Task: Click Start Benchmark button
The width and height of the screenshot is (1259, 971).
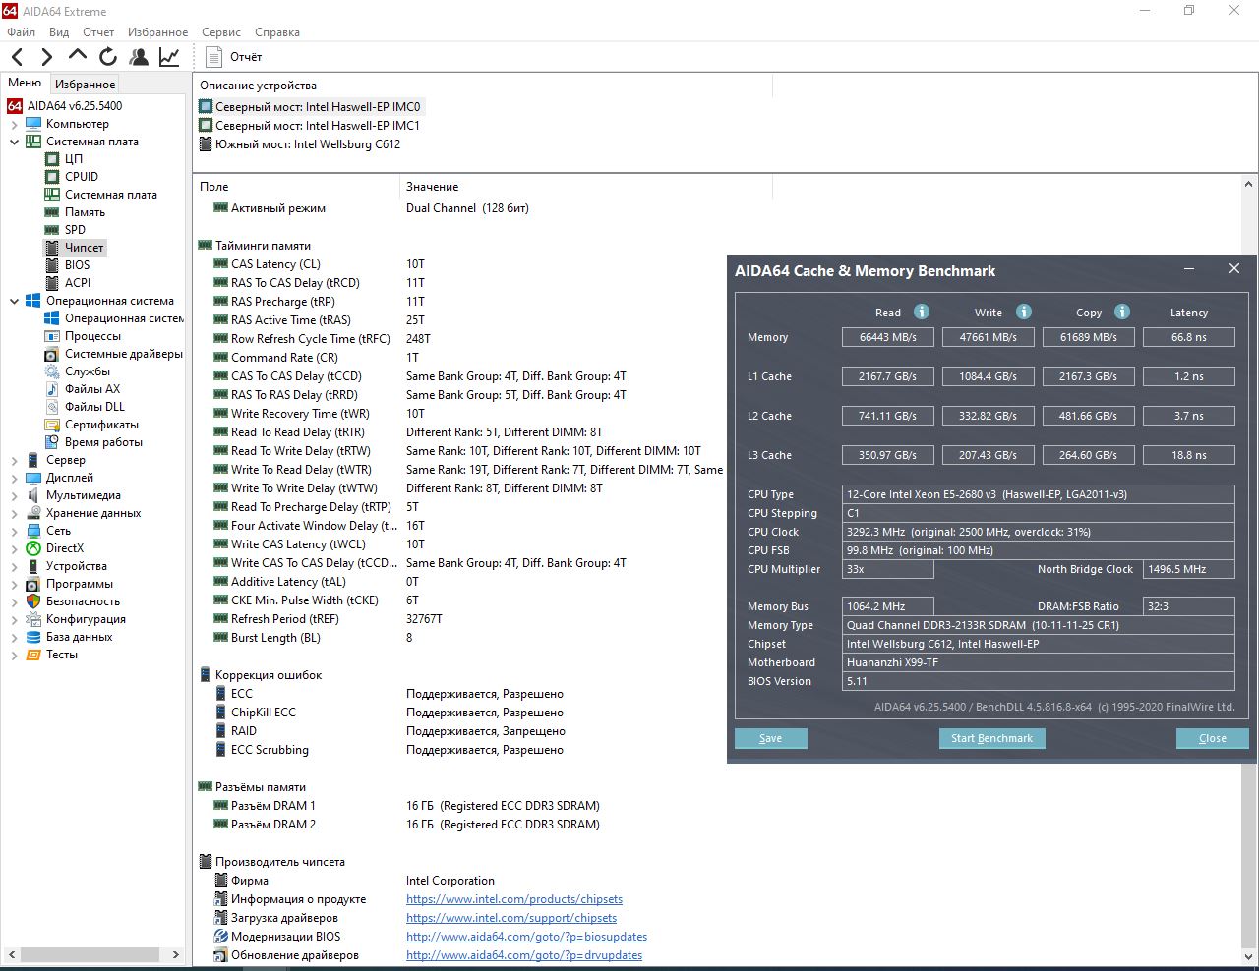Action: [991, 738]
